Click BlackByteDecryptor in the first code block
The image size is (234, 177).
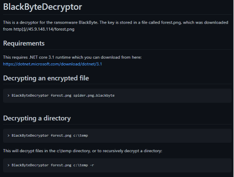click(x=30, y=95)
